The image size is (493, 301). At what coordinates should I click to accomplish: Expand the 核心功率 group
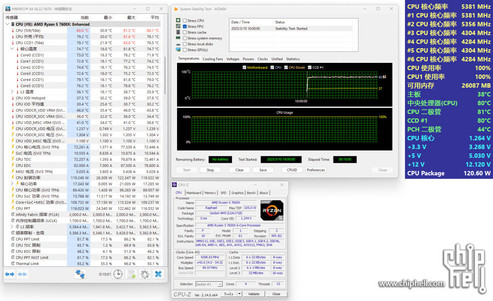[x=12, y=184]
